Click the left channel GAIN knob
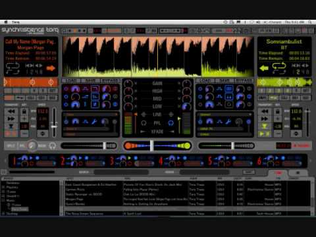Viewport: 316px width, 237px height. pyautogui.click(x=128, y=84)
